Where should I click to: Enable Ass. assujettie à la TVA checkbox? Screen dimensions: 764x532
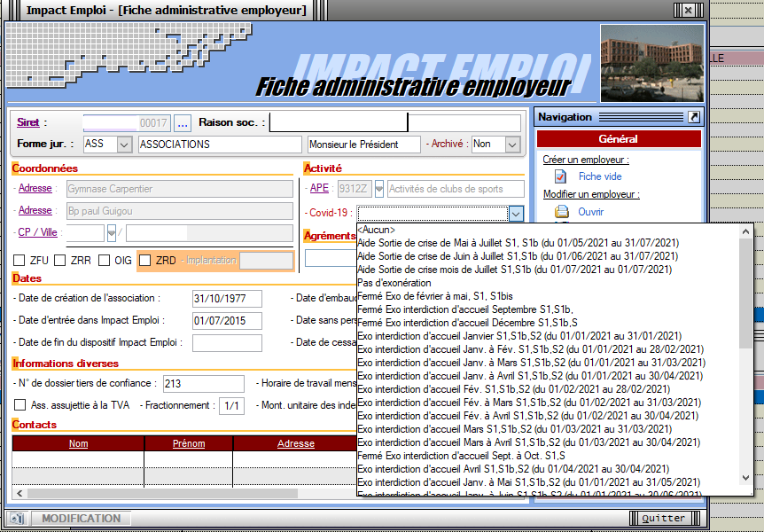point(20,405)
